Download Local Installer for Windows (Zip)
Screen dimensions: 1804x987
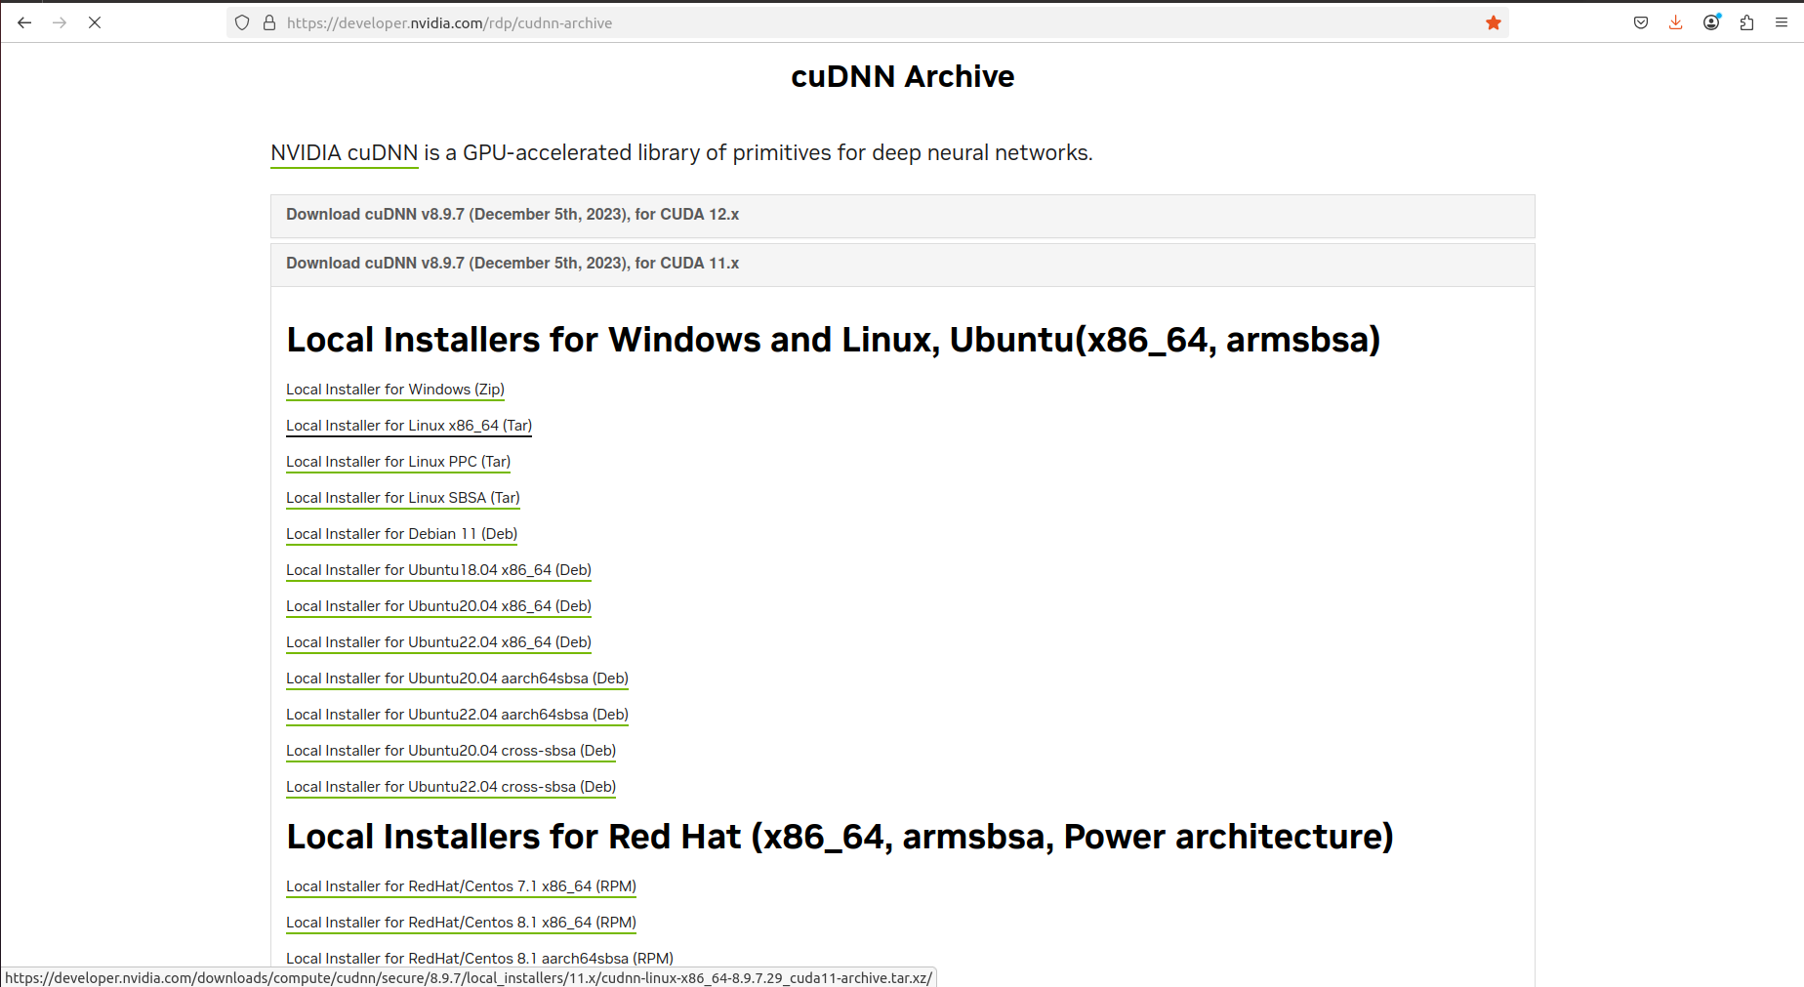coord(395,390)
